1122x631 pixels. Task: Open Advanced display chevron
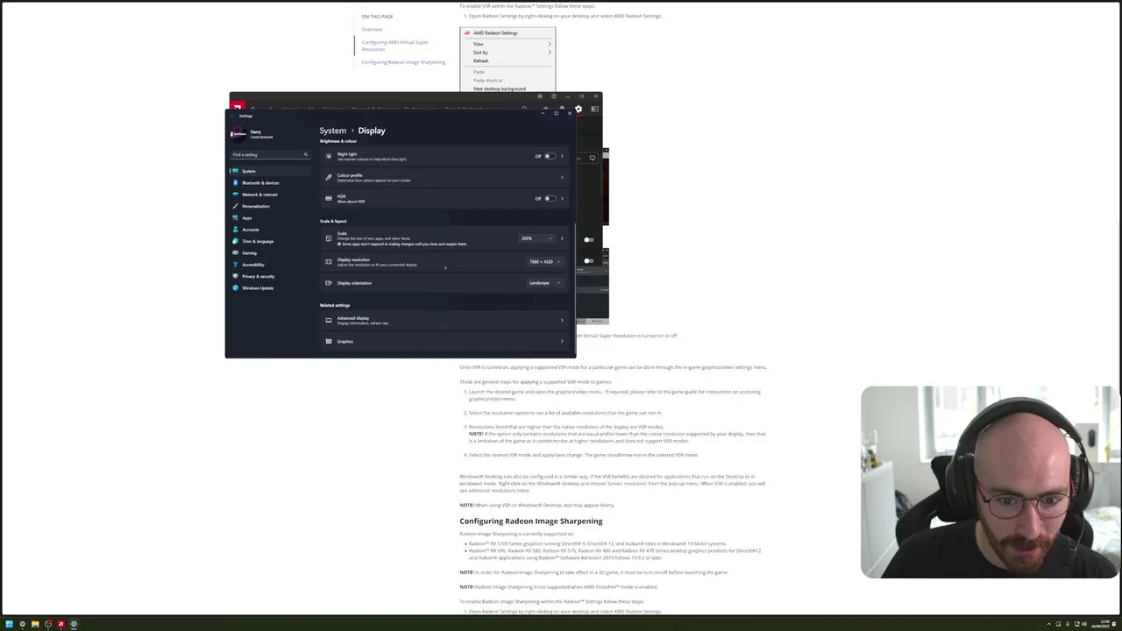pyautogui.click(x=562, y=320)
